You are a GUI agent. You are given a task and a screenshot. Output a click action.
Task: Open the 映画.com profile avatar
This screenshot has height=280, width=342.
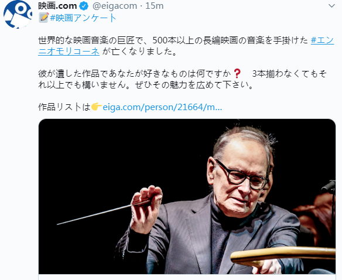click(x=18, y=14)
